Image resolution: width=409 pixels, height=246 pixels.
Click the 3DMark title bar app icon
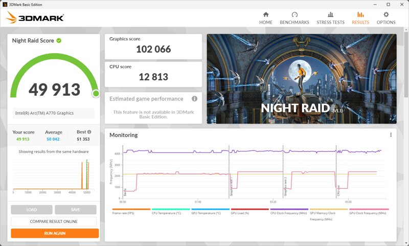coord(5,5)
